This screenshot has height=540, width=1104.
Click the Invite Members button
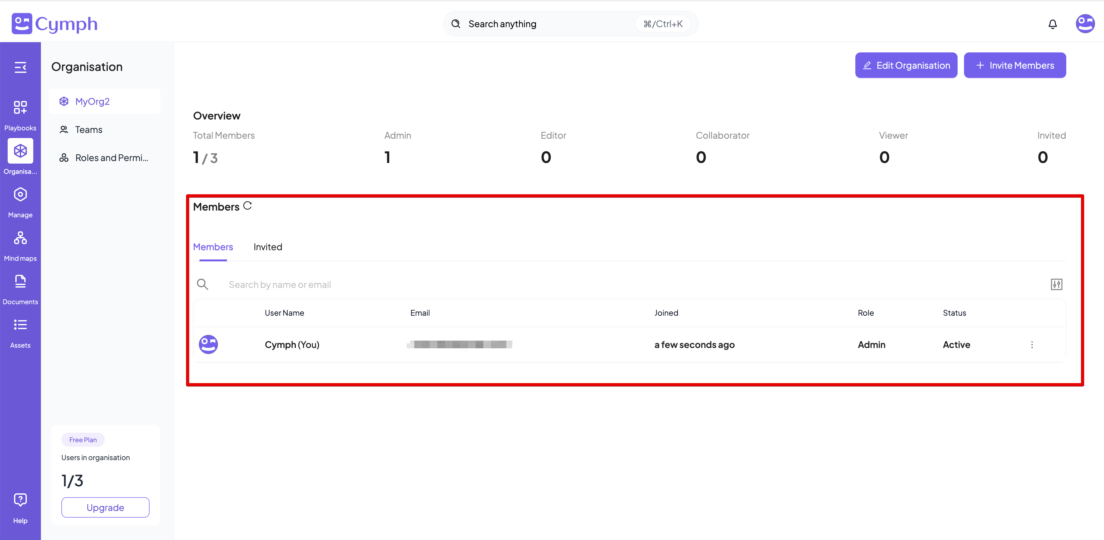tap(1015, 65)
